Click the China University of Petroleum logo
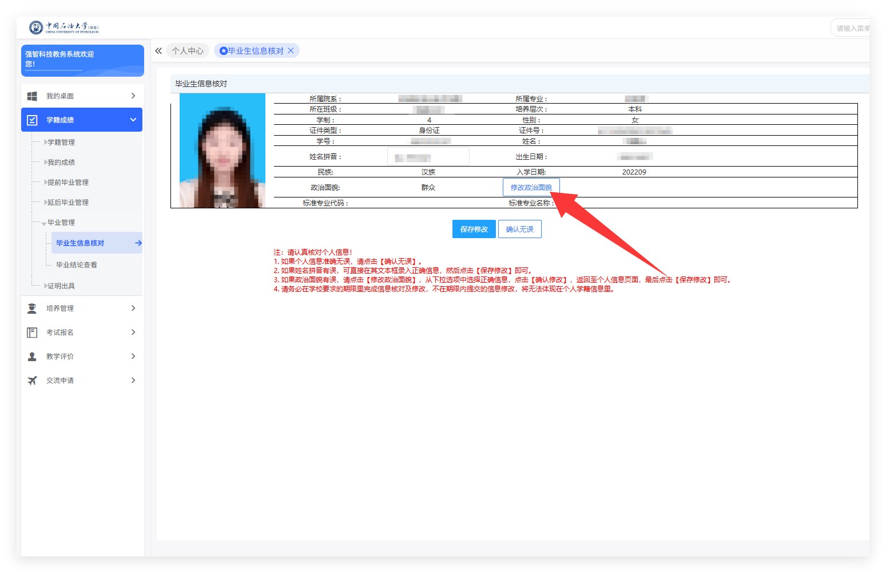 point(64,27)
